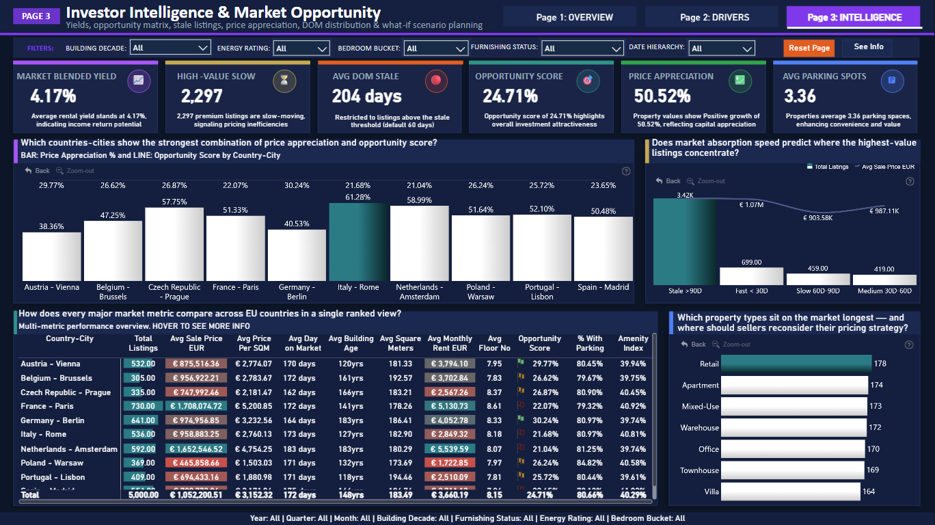The image size is (935, 525).
Task: Click the Reset Page button
Action: (809, 48)
